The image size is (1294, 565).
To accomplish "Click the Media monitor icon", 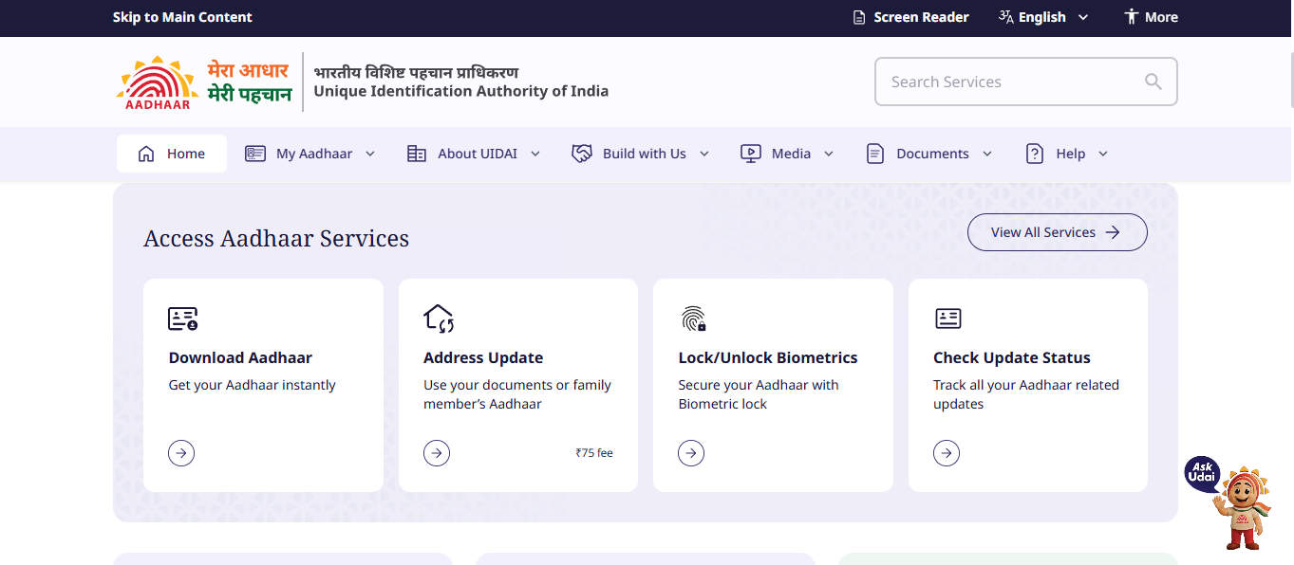I will 751,154.
